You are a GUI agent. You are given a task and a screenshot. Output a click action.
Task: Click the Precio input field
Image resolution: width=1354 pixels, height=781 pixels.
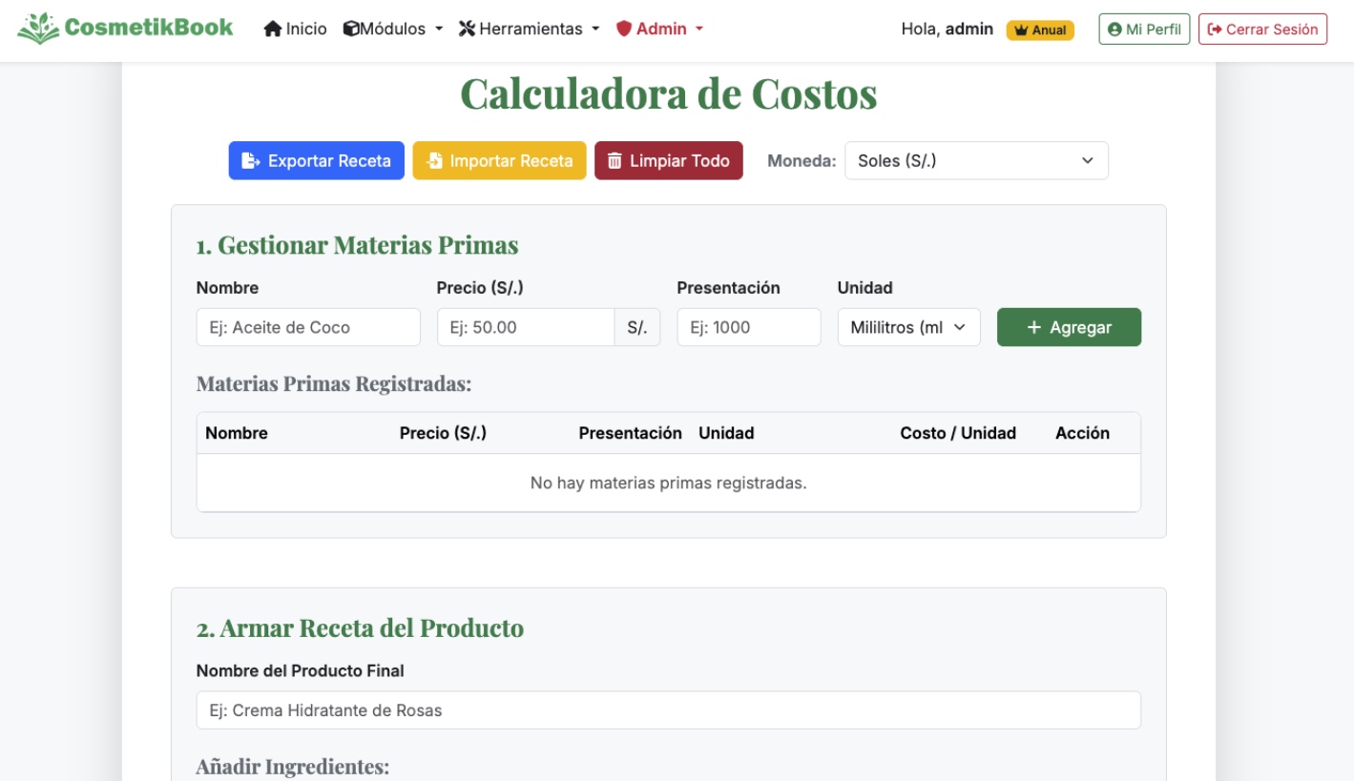[x=525, y=327]
